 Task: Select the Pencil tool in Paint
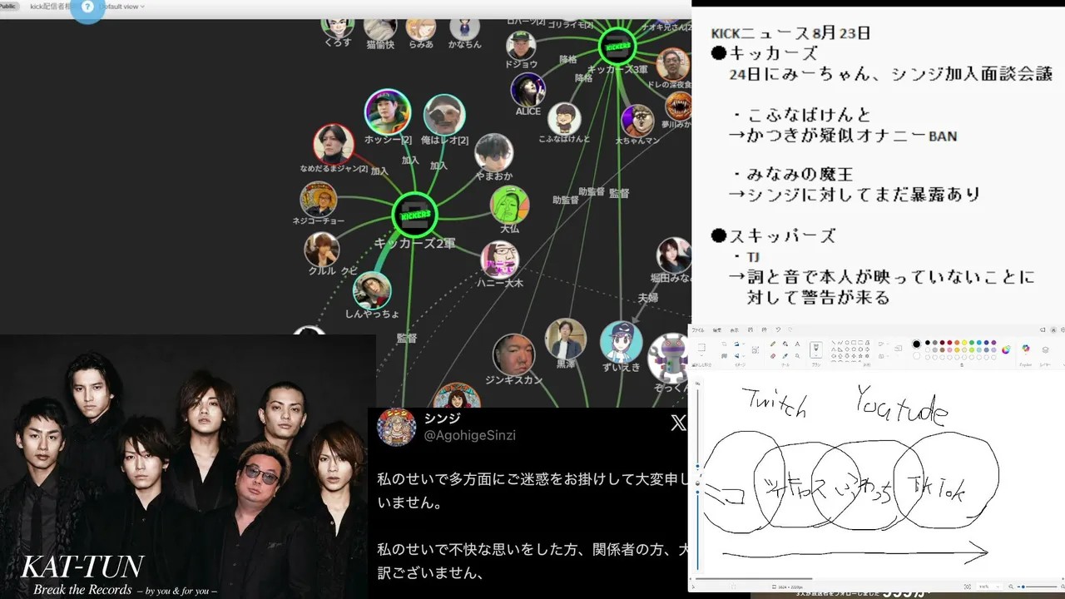pos(773,344)
